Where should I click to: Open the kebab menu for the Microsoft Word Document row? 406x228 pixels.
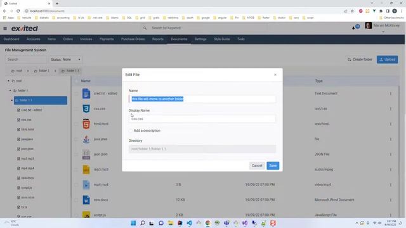click(391, 200)
